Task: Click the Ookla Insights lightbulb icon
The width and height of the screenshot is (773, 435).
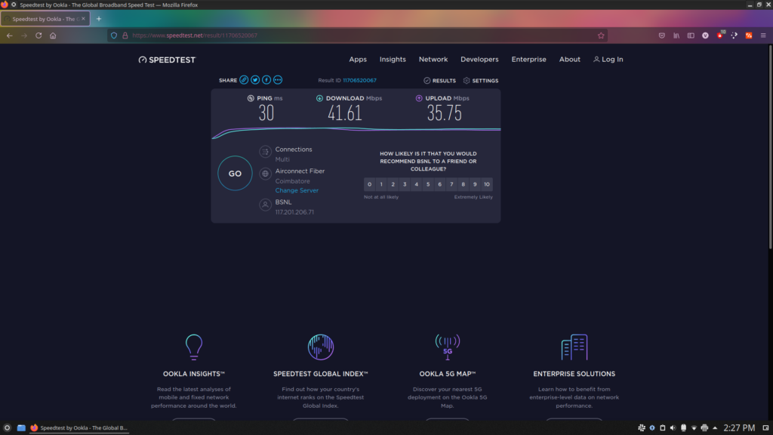Action: coord(194,347)
